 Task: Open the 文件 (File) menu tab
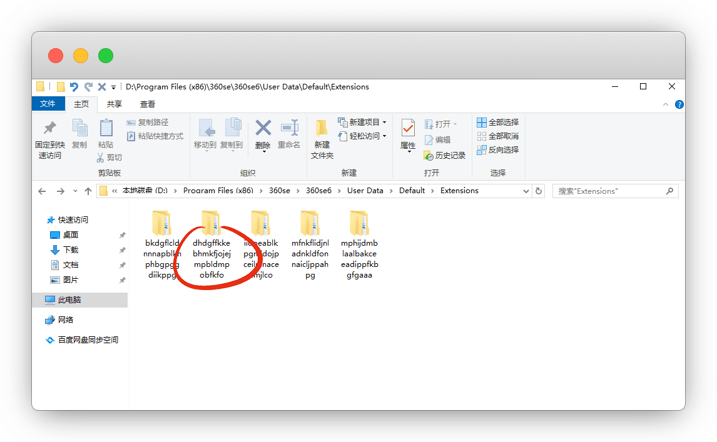[x=48, y=104]
